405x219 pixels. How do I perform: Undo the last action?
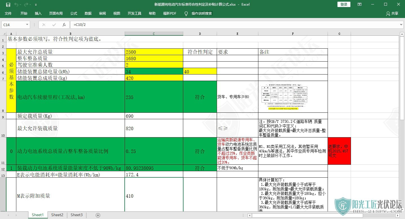16,4
